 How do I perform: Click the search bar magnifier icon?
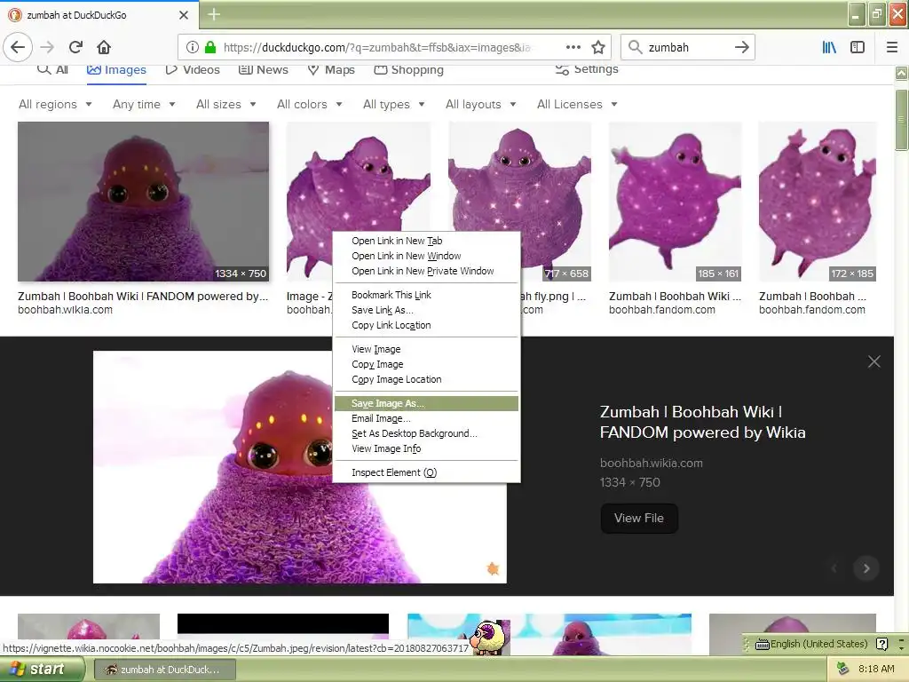point(636,47)
